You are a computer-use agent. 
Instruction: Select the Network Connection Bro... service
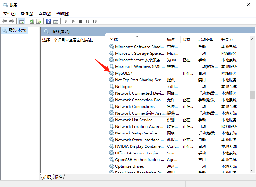pos(139,100)
